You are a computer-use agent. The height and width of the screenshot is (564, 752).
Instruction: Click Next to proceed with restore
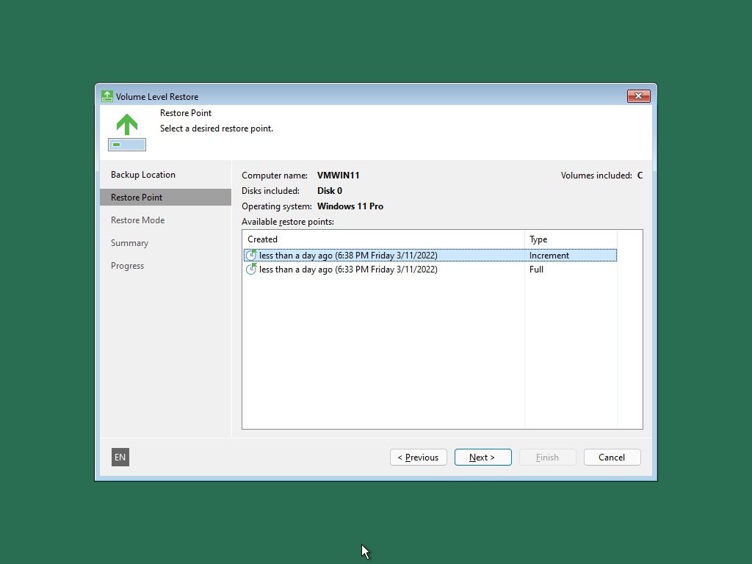point(482,457)
